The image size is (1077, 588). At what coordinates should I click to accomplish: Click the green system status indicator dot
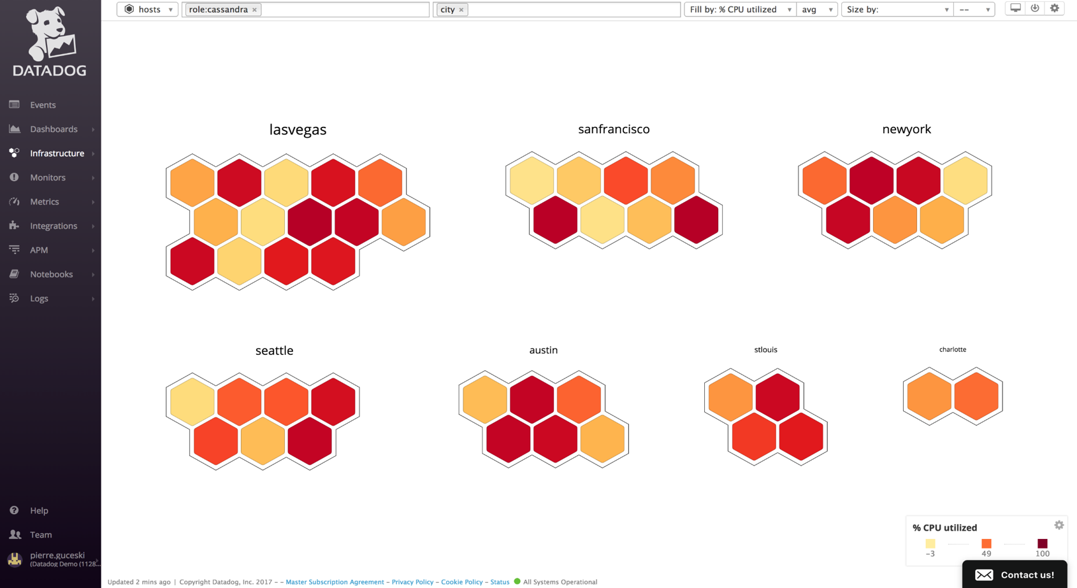point(517,582)
